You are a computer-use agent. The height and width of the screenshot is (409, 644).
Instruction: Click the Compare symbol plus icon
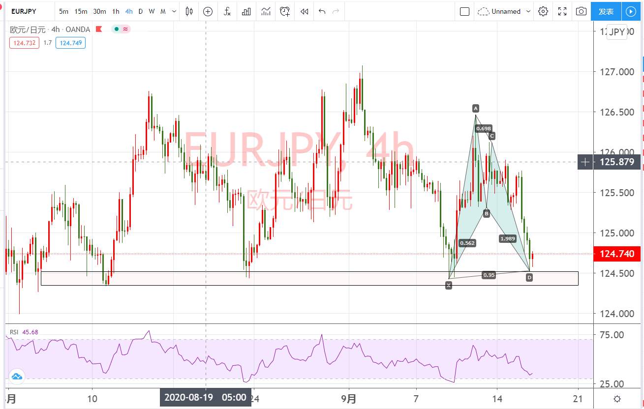click(x=208, y=11)
